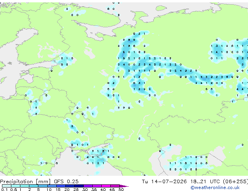
Task: Click the legend scale label '50'
Action: 121,189
